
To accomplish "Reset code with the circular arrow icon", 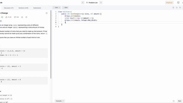I will tap(180, 8).
